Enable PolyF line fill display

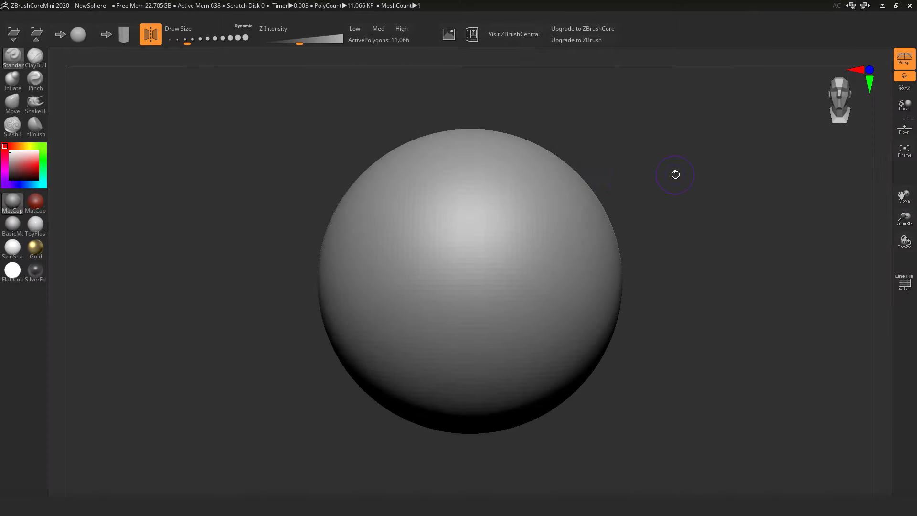pos(904,283)
